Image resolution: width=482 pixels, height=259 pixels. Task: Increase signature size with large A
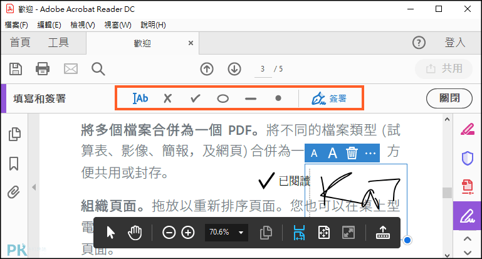pyautogui.click(x=332, y=153)
